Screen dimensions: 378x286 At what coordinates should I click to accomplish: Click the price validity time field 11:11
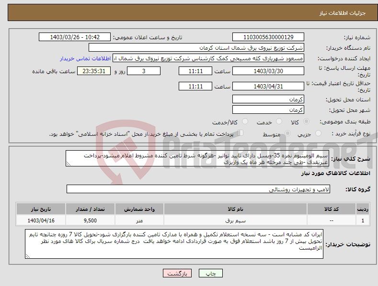coord(195,86)
